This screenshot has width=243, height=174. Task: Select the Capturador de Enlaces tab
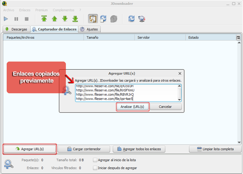[x=54, y=29]
